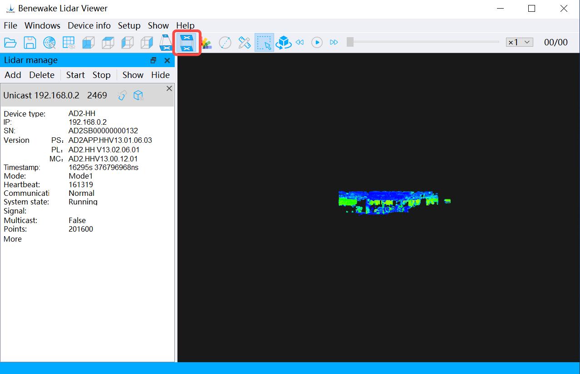The image size is (580, 374).
Task: Open the ×1 playback speed dropdown
Action: pyautogui.click(x=519, y=42)
